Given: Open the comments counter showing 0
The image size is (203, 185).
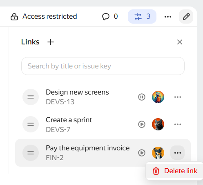Looking at the screenshot, I should (110, 17).
